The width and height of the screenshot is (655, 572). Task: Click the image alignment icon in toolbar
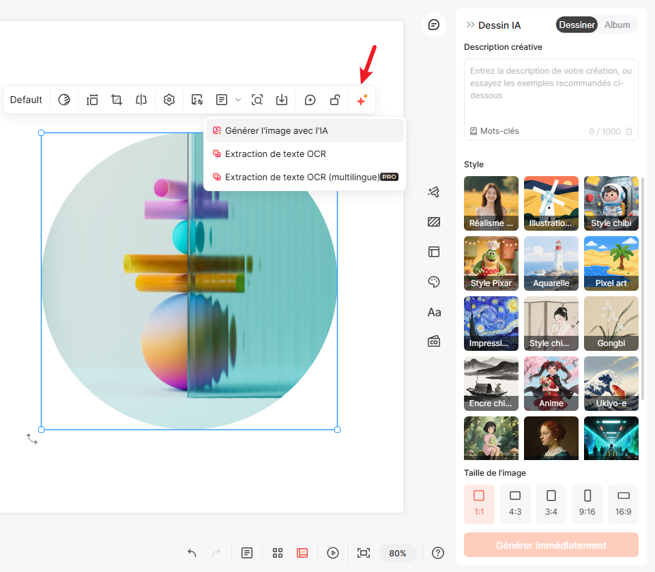(x=92, y=100)
